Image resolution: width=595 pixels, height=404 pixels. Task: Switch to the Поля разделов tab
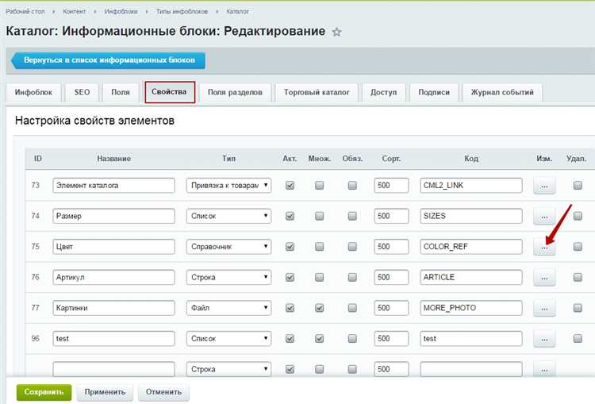pos(236,93)
